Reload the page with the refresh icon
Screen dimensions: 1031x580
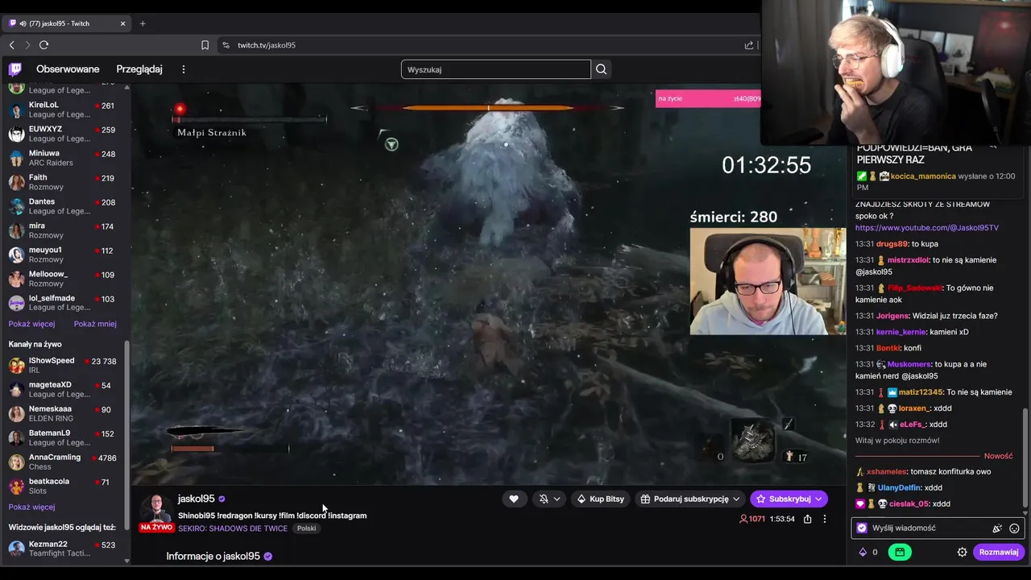[43, 45]
